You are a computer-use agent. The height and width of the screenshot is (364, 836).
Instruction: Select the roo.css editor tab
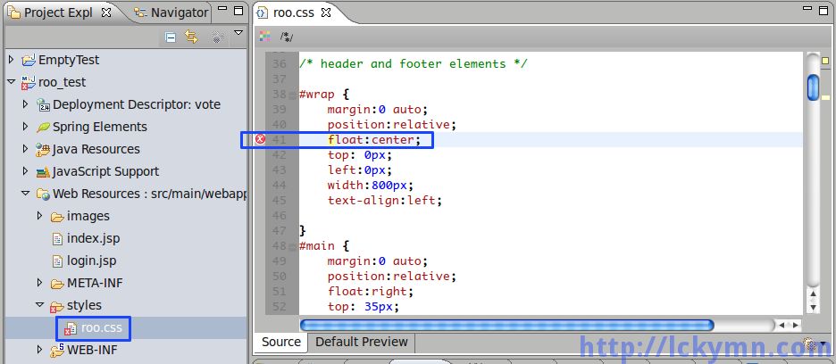pos(293,12)
